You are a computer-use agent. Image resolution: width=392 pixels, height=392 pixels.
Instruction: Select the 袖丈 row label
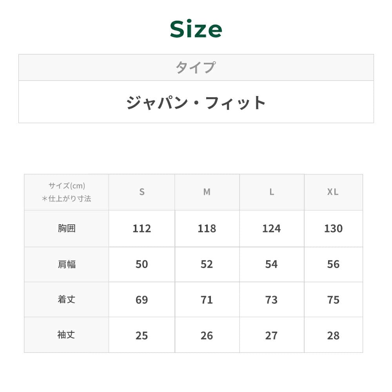tap(67, 335)
